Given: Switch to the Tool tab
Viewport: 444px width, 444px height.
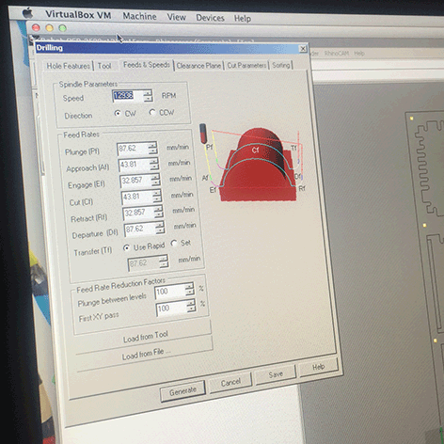Looking at the screenshot, I should pyautogui.click(x=104, y=66).
